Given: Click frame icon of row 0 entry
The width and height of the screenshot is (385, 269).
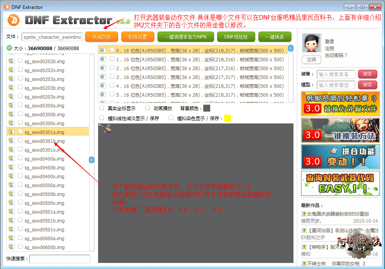Looking at the screenshot, I should click(x=103, y=50).
